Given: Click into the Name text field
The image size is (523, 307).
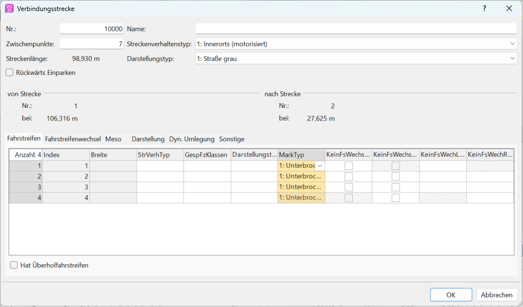Looking at the screenshot, I should (x=356, y=29).
